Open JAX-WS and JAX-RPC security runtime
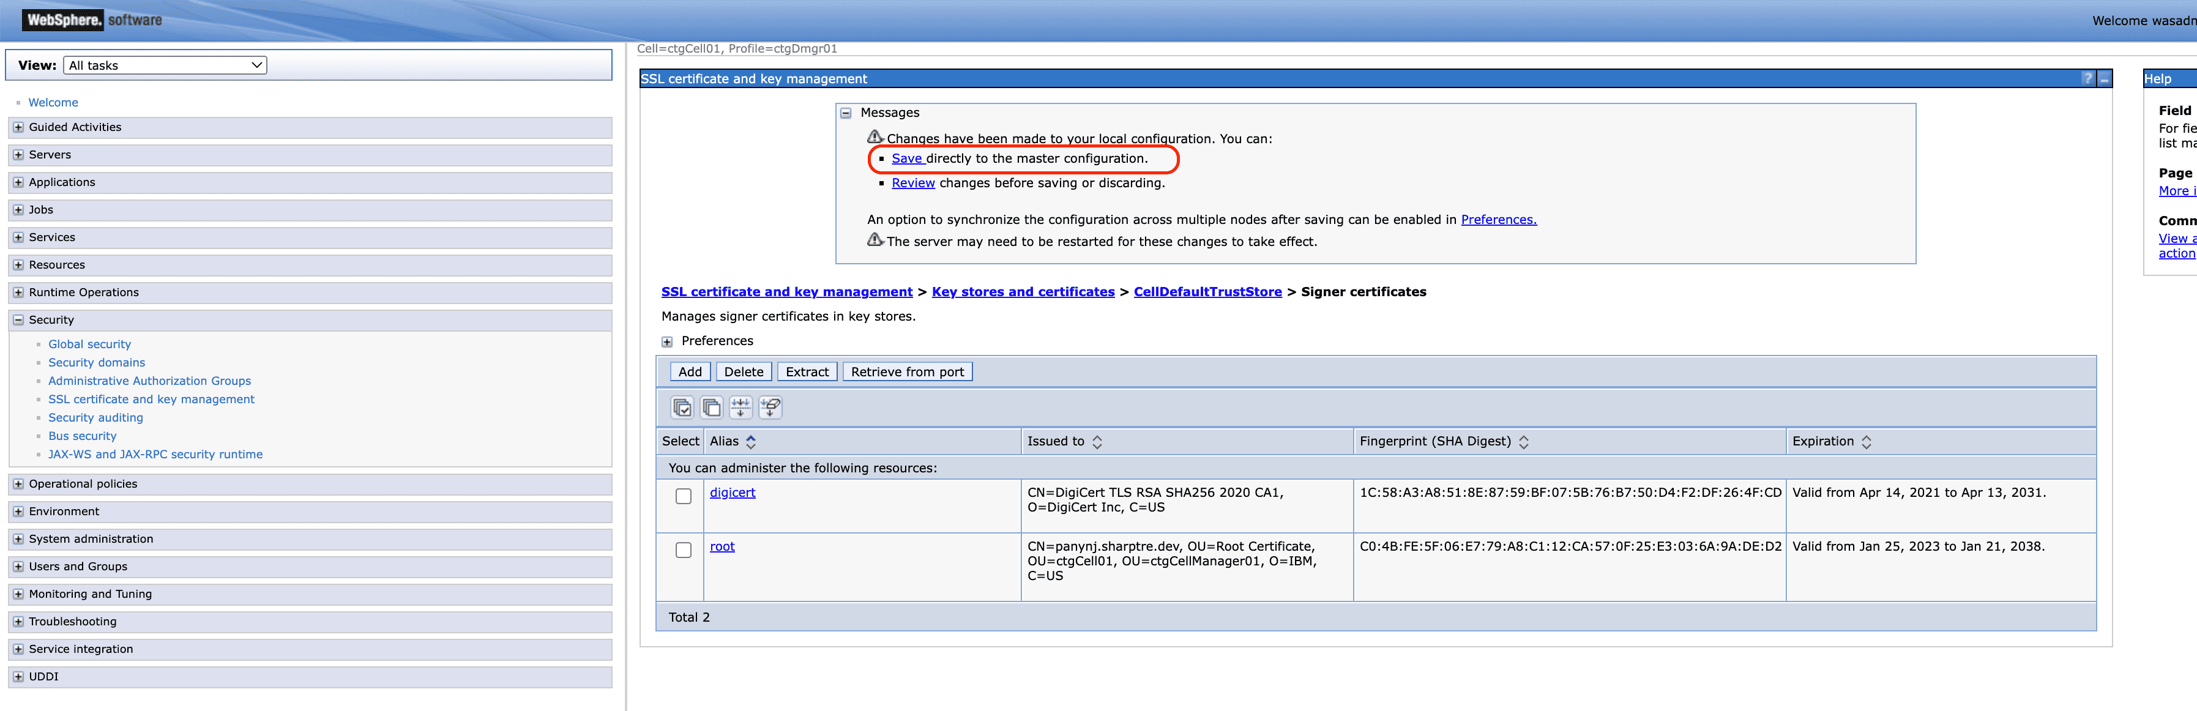The image size is (2197, 711). coord(155,455)
